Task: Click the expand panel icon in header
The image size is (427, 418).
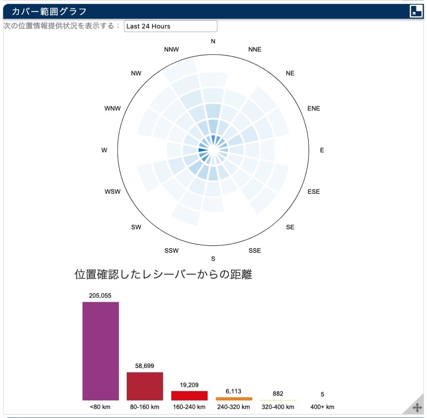Action: pos(416,11)
